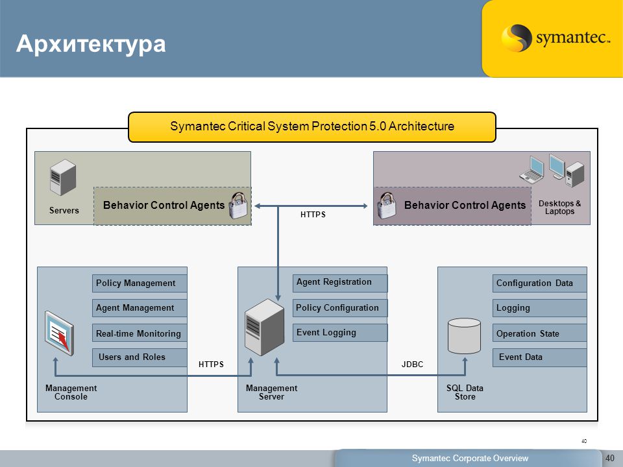
Task: Select the Policy Configuration box
Action: (340, 307)
